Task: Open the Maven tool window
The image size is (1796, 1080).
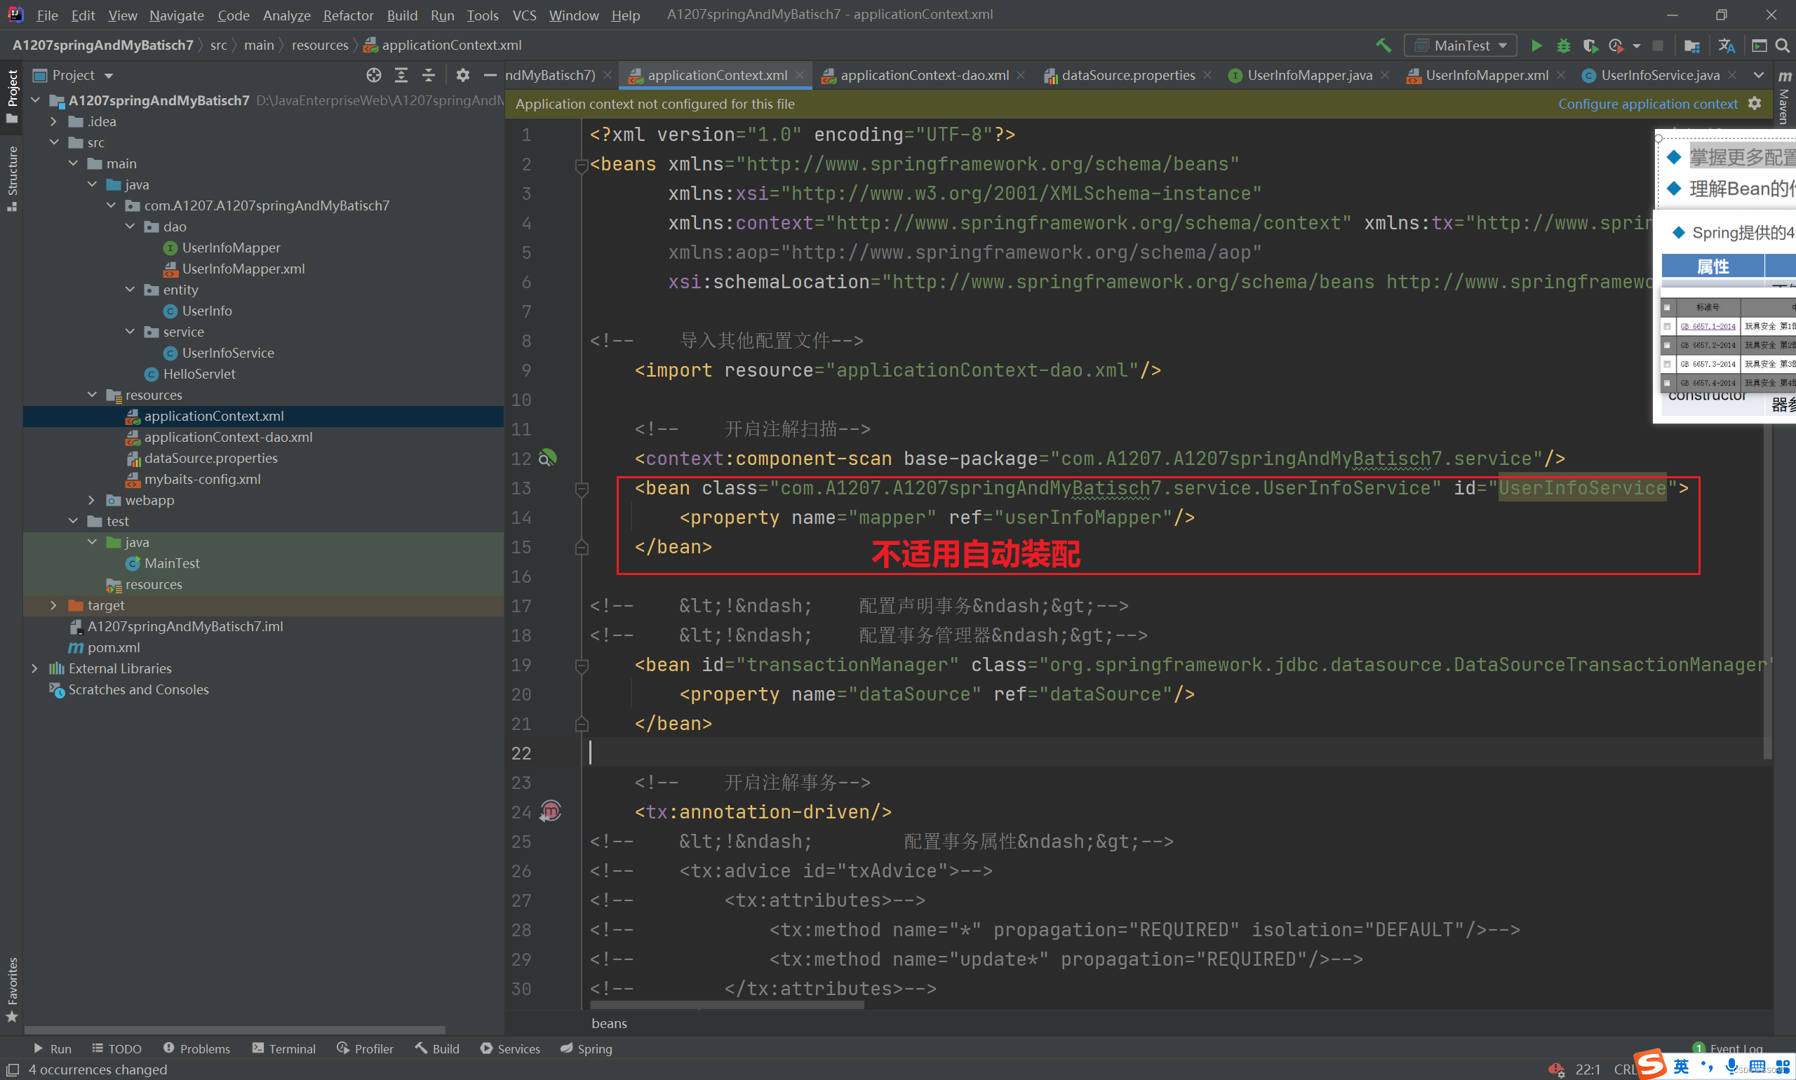Action: coord(1783,97)
